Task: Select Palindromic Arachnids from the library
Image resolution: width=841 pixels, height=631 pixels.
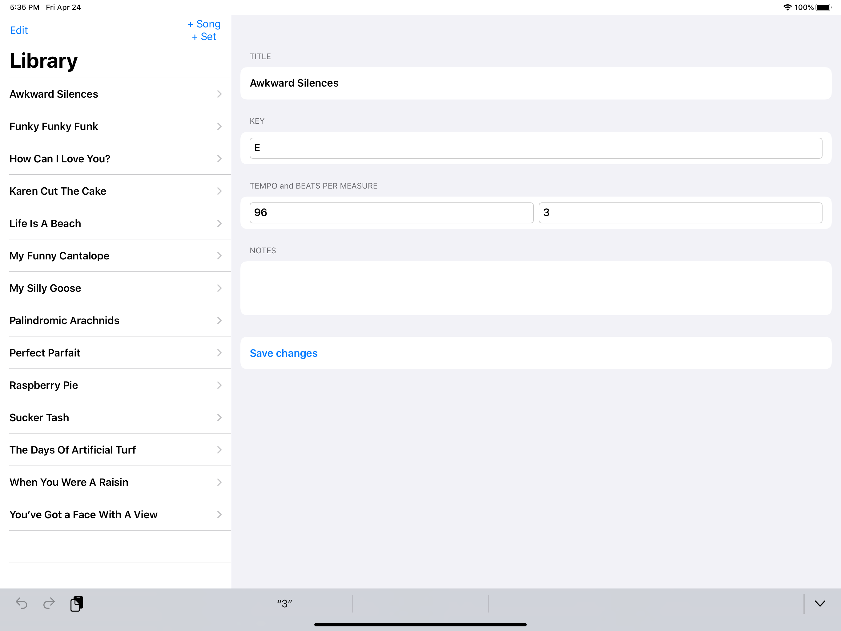Action: (x=64, y=320)
